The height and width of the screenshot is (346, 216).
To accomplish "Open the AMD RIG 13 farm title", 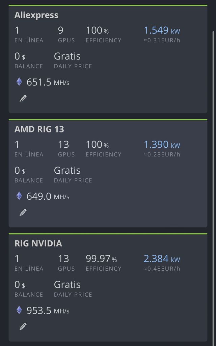I will point(39,129).
